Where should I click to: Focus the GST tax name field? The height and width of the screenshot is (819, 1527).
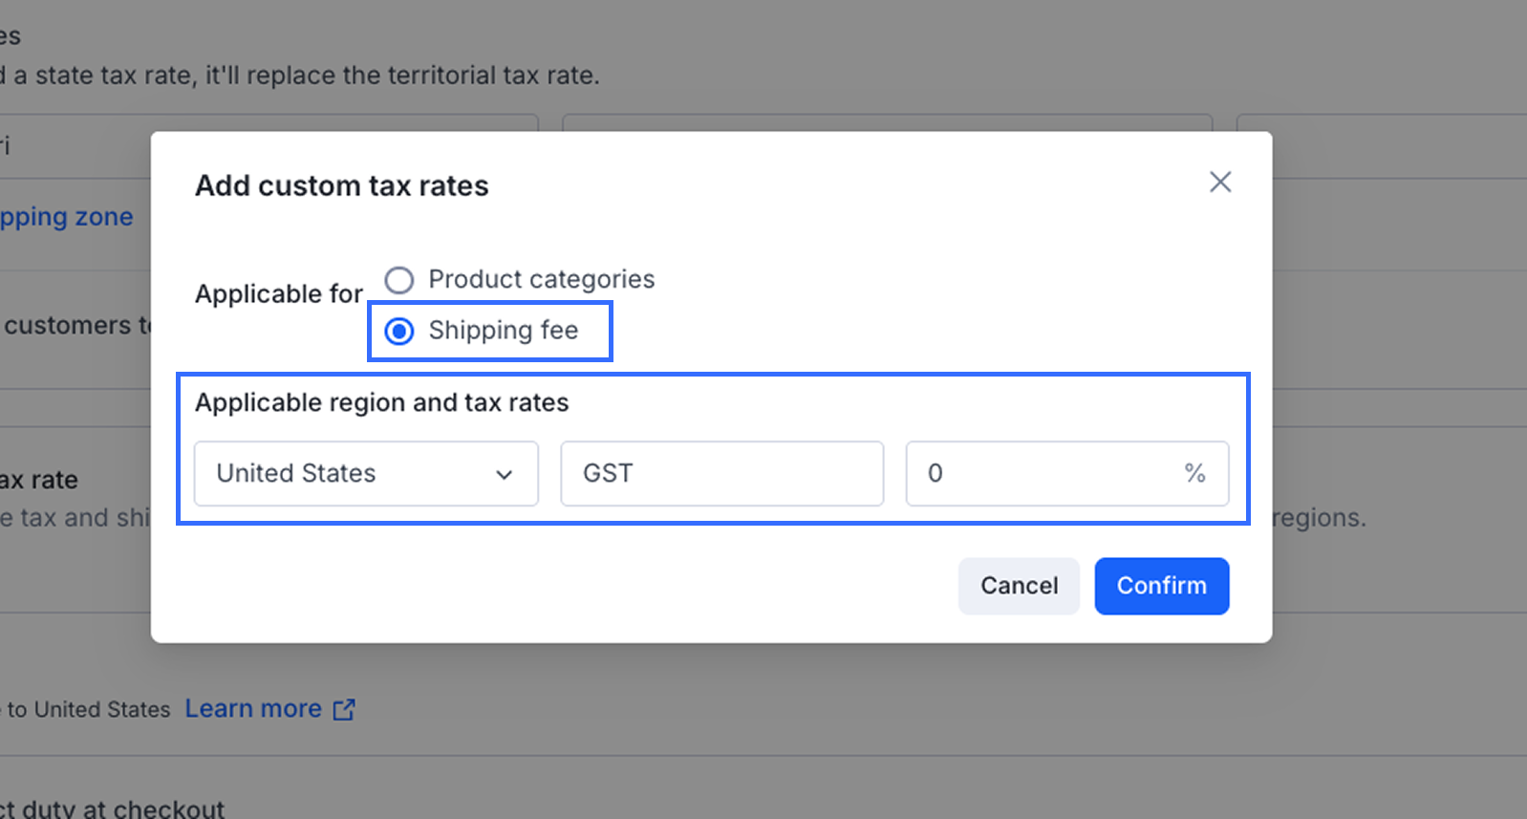coord(721,473)
